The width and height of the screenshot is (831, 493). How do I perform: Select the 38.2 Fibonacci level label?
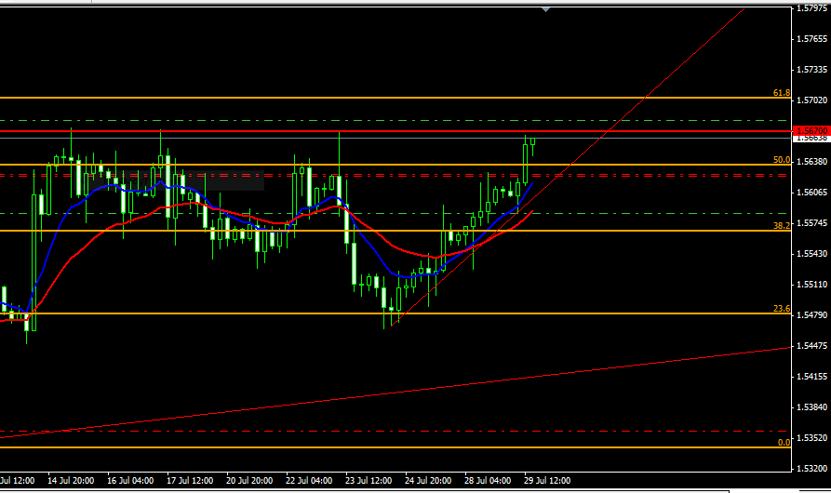click(781, 226)
